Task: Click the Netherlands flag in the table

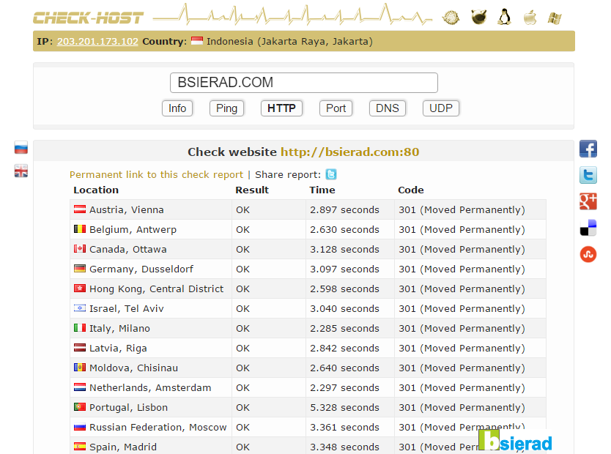Action: [x=80, y=387]
